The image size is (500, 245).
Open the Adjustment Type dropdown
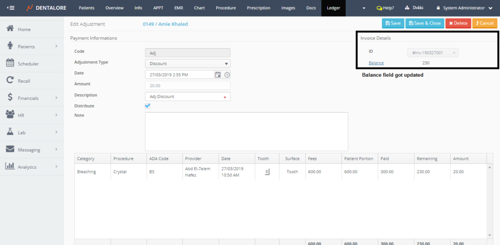click(187, 64)
